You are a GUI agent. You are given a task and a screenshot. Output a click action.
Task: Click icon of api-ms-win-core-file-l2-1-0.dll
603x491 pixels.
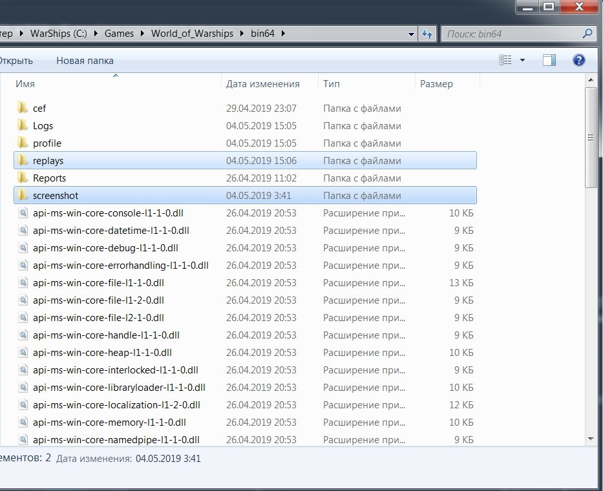[23, 317]
